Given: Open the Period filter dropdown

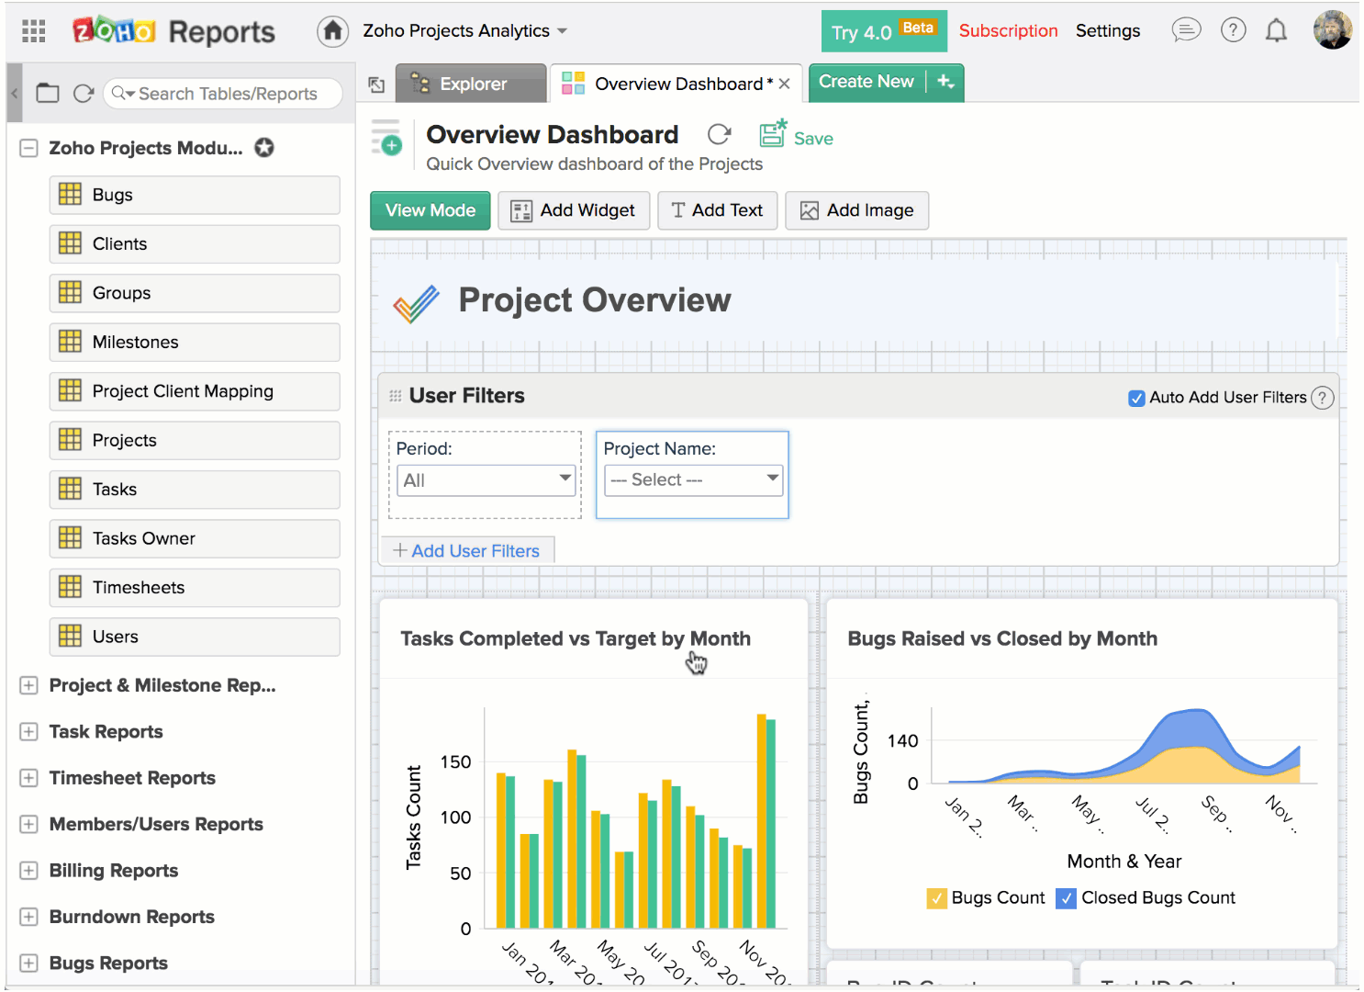Looking at the screenshot, I should (x=486, y=480).
